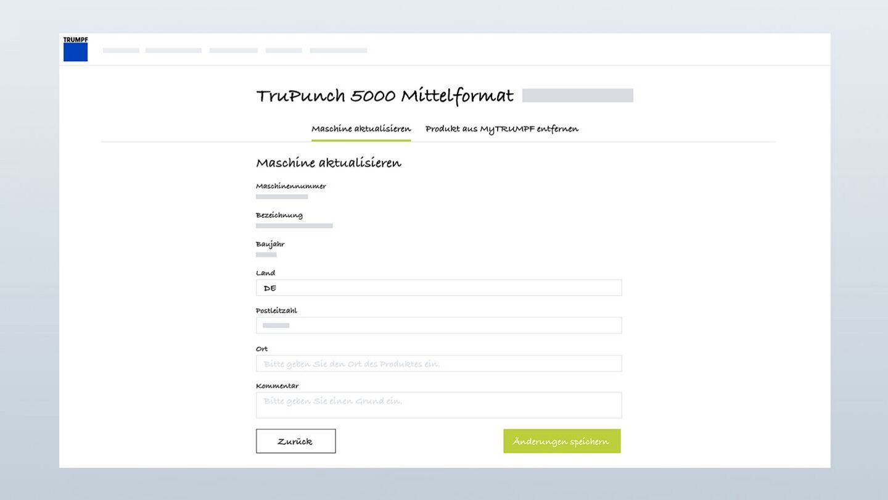The width and height of the screenshot is (888, 500).
Task: Open the third header navigation entry
Action: click(233, 50)
